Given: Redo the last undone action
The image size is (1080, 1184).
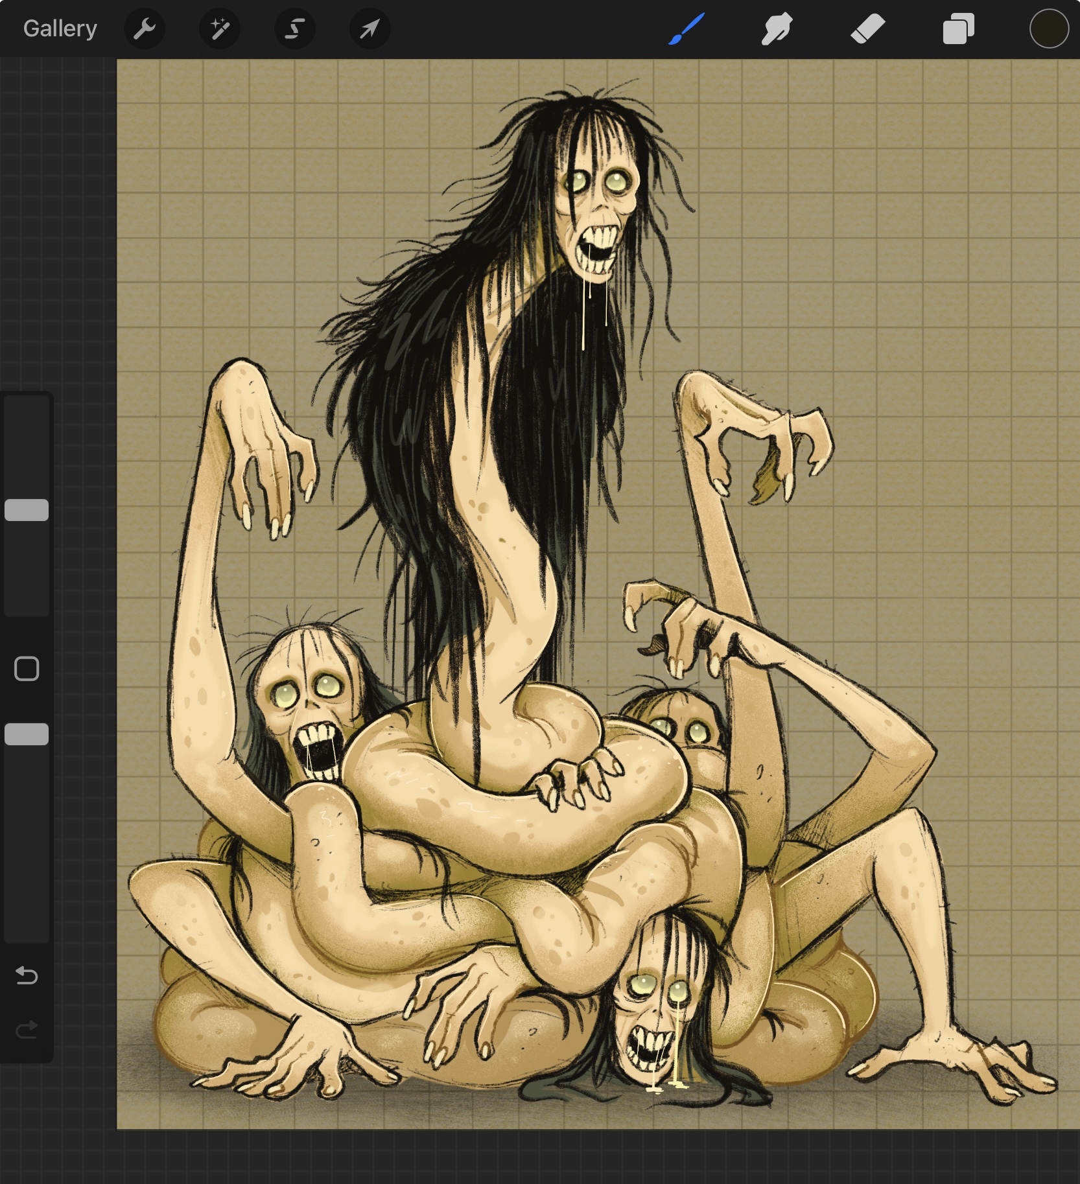Looking at the screenshot, I should (x=27, y=1030).
